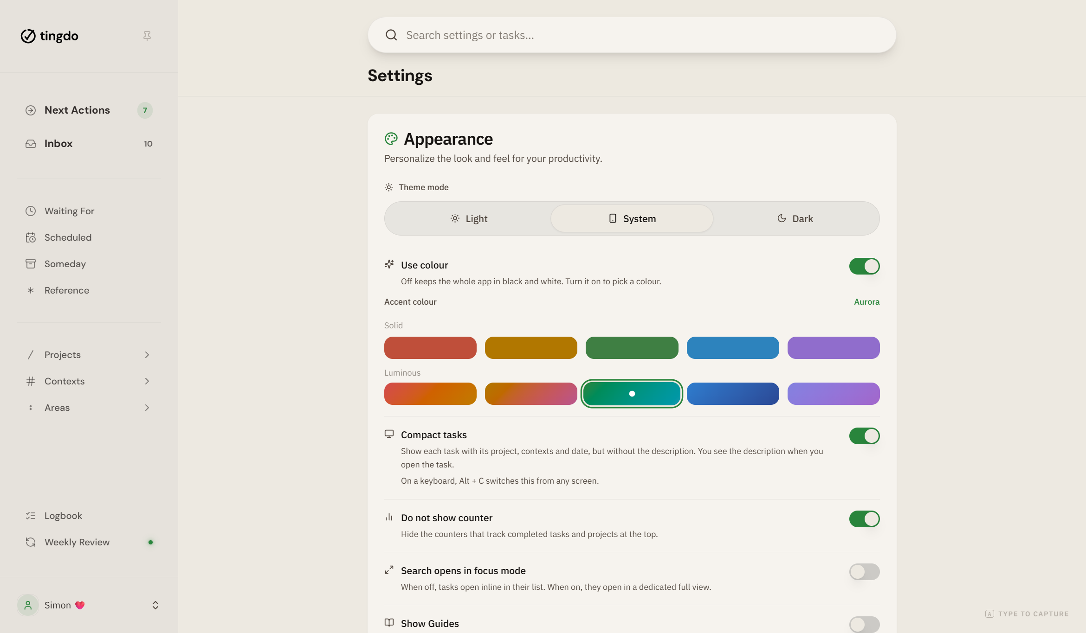Select the System theme mode
This screenshot has height=633, width=1086.
(x=632, y=218)
